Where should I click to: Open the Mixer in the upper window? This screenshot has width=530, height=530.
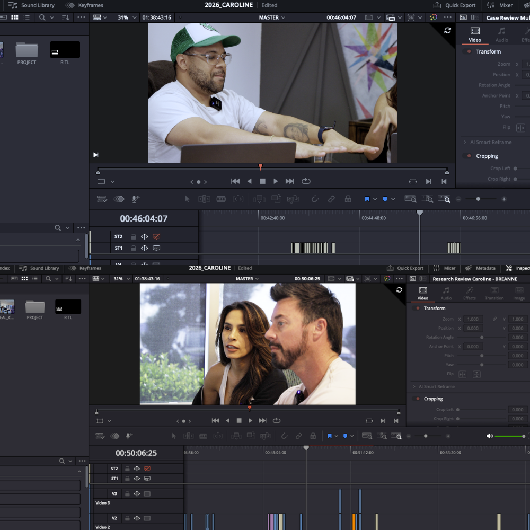point(500,5)
